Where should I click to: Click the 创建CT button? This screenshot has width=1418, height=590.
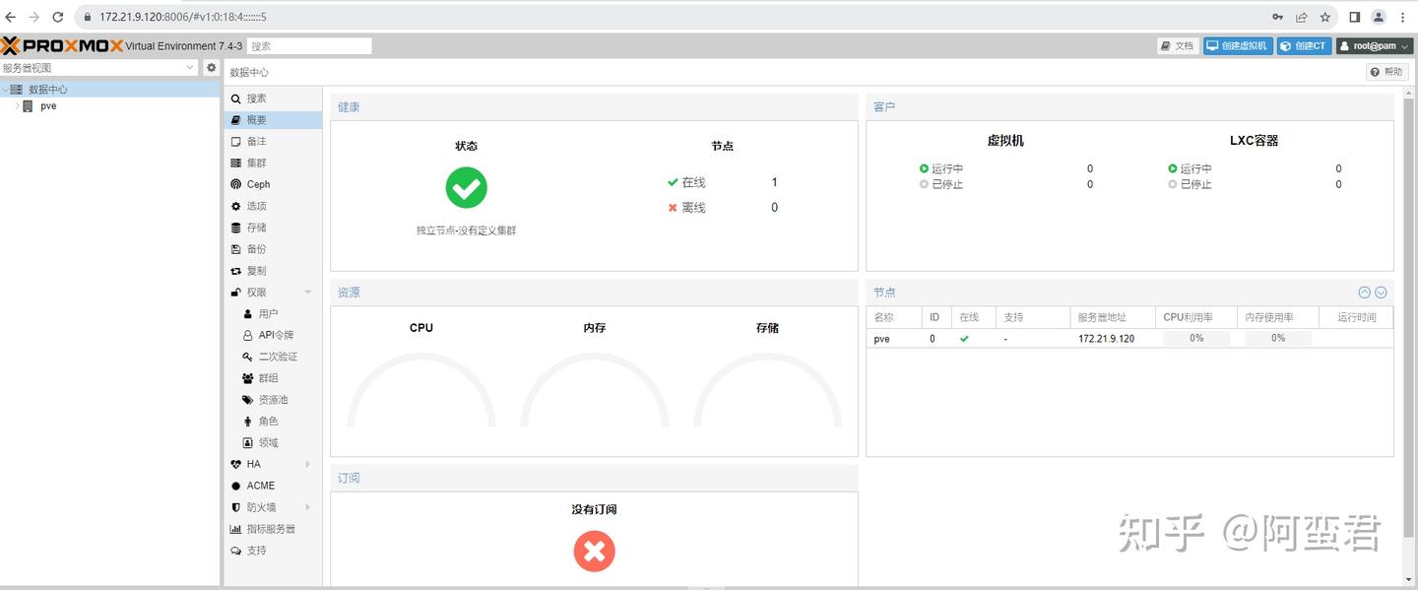[1304, 45]
